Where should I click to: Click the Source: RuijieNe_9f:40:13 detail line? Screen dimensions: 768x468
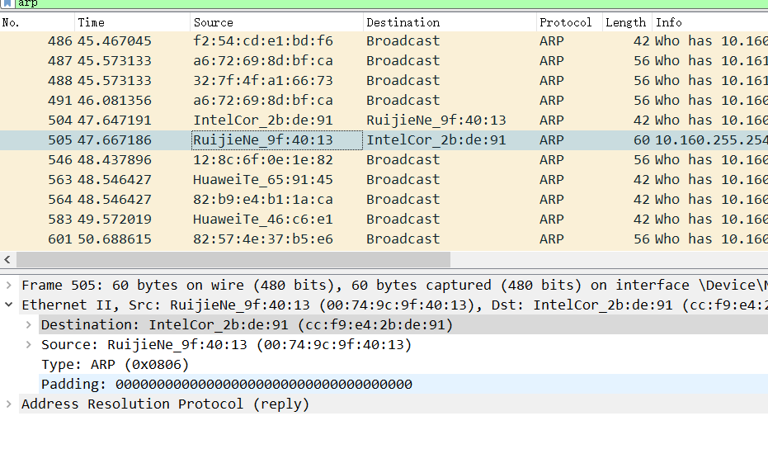tap(226, 344)
